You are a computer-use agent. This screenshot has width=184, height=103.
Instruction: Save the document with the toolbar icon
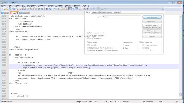tap(10, 9)
